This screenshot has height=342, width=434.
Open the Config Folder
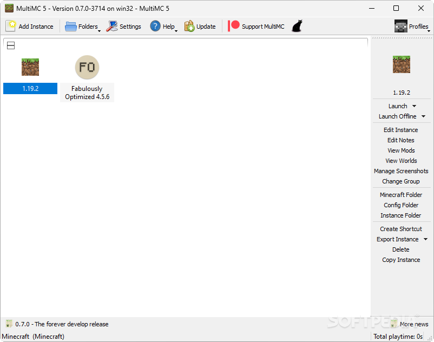pos(401,205)
